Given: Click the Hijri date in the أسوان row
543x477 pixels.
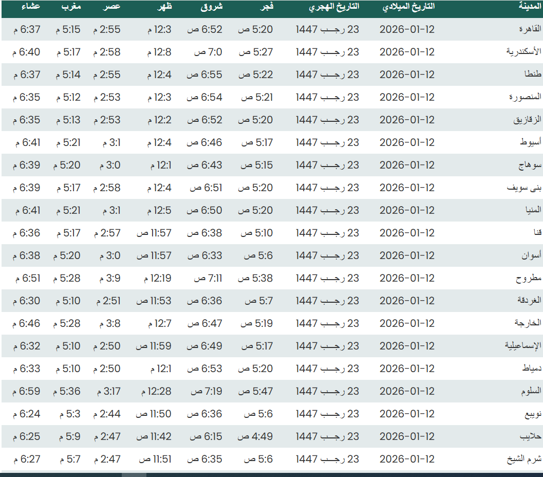Looking at the screenshot, I should (x=327, y=256).
